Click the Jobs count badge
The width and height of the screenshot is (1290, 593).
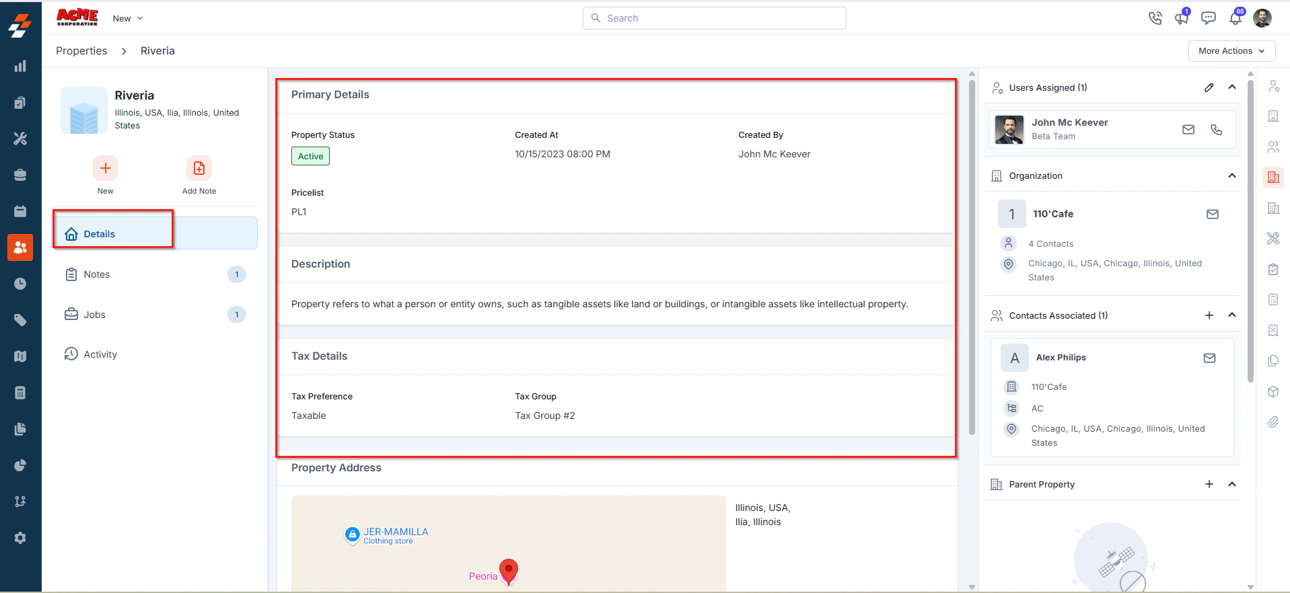coord(237,315)
